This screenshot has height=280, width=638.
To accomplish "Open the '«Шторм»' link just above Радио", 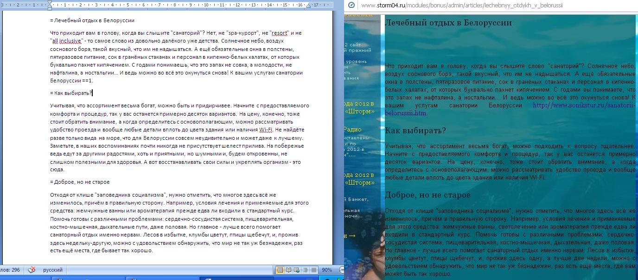I will pyautogui.click(x=360, y=111).
